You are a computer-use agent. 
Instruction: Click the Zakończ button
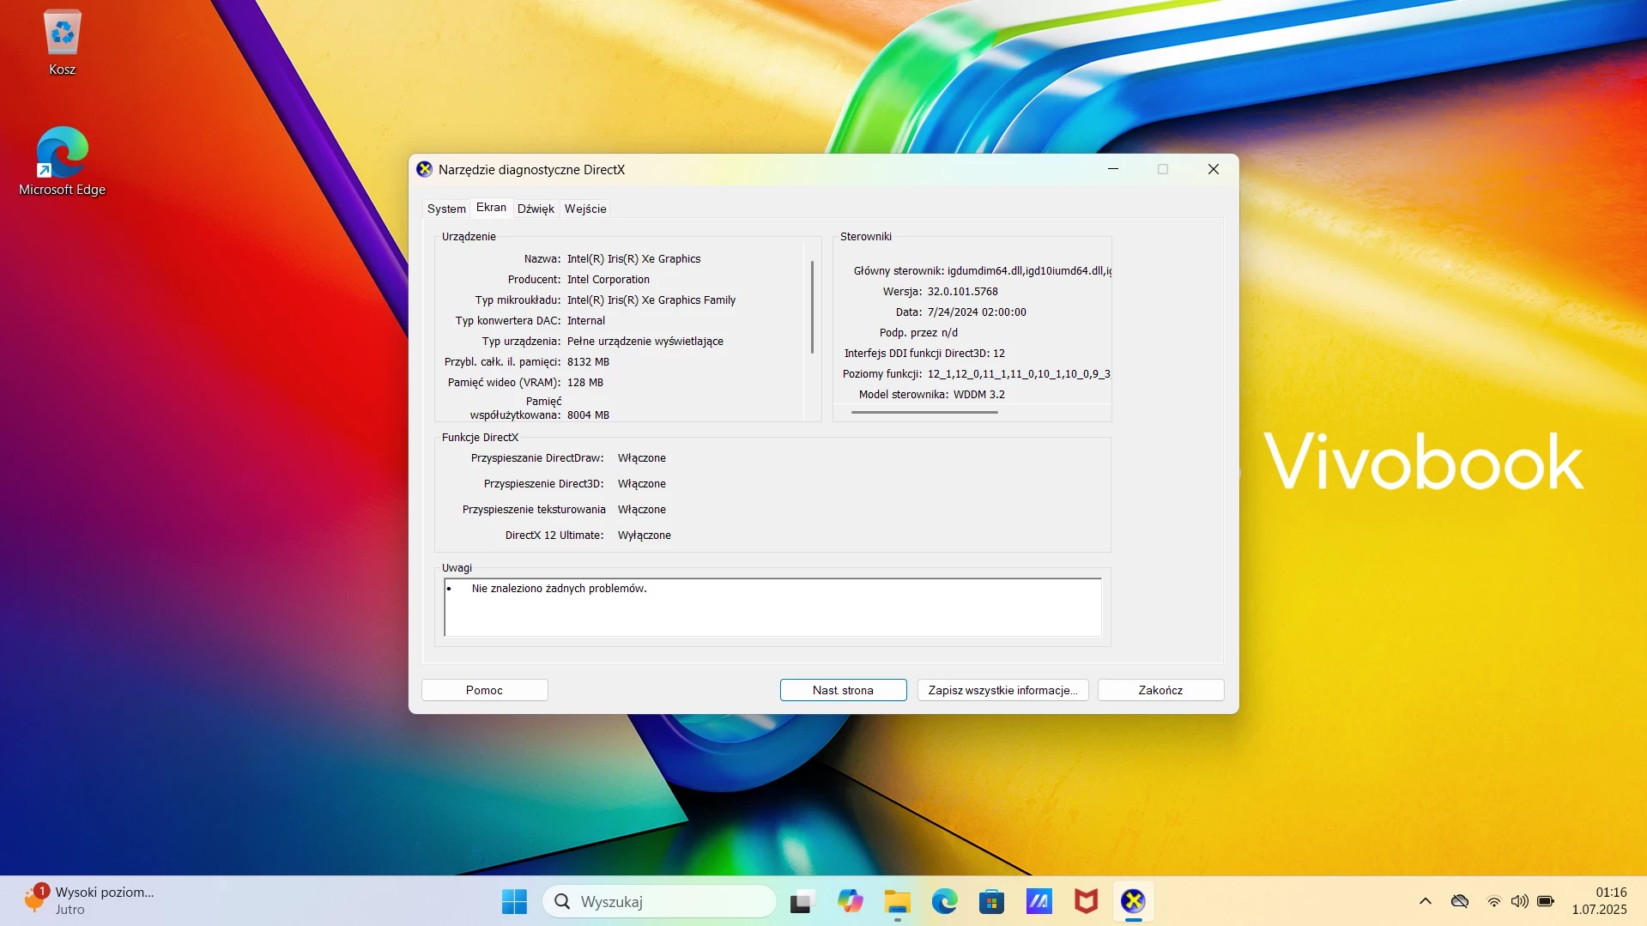click(1160, 690)
